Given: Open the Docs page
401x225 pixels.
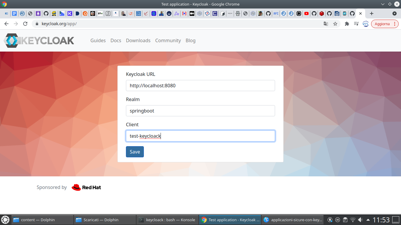Looking at the screenshot, I should click(x=116, y=40).
